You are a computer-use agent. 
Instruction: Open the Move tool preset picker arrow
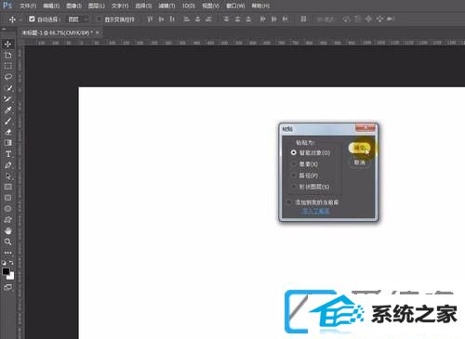[20, 20]
